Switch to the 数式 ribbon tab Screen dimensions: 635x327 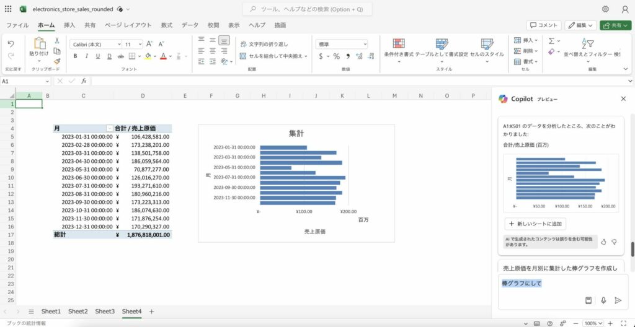[x=167, y=25]
